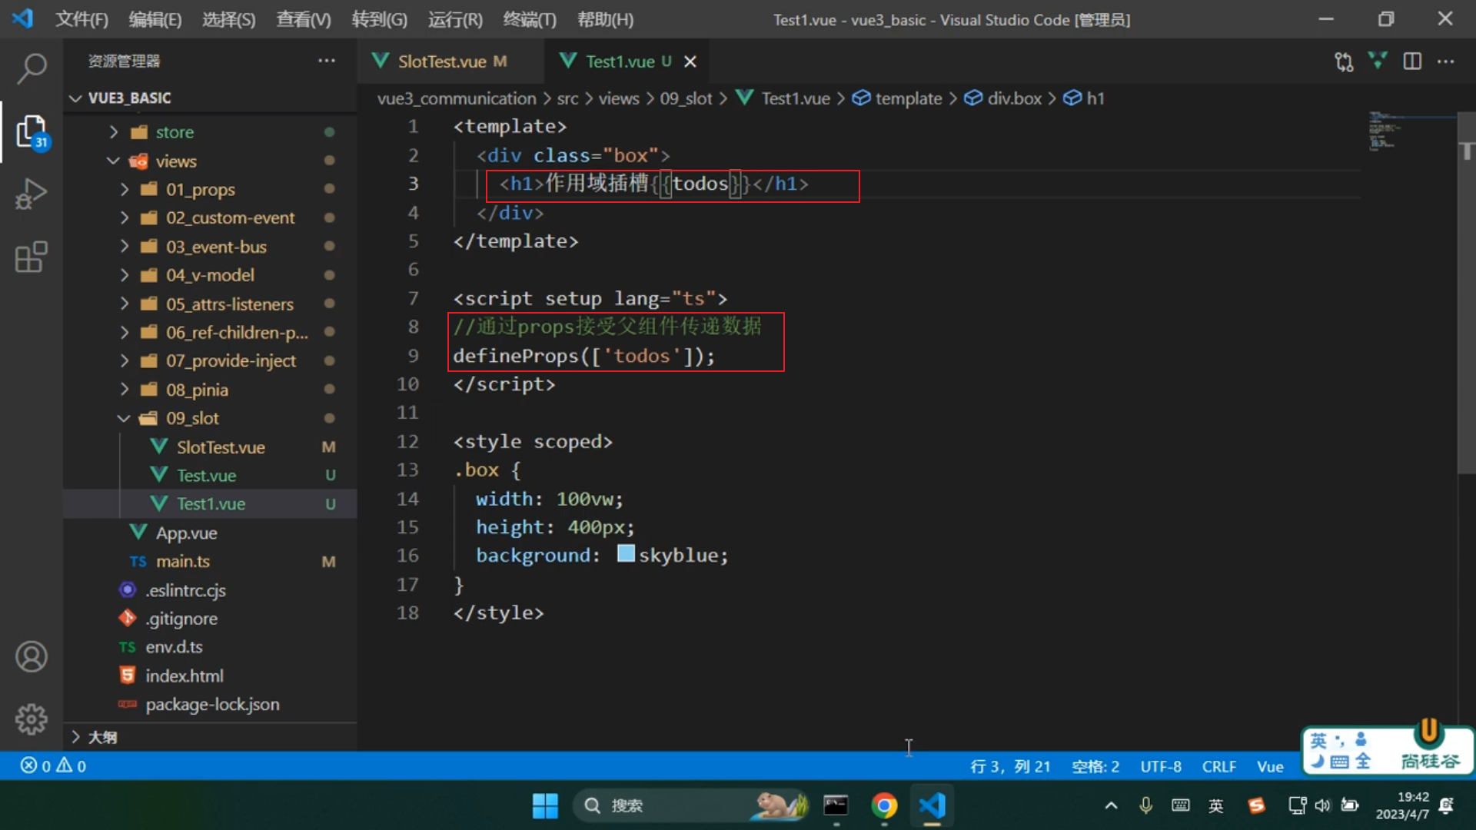Open main.ts in the explorer
The width and height of the screenshot is (1476, 830).
click(x=209, y=561)
